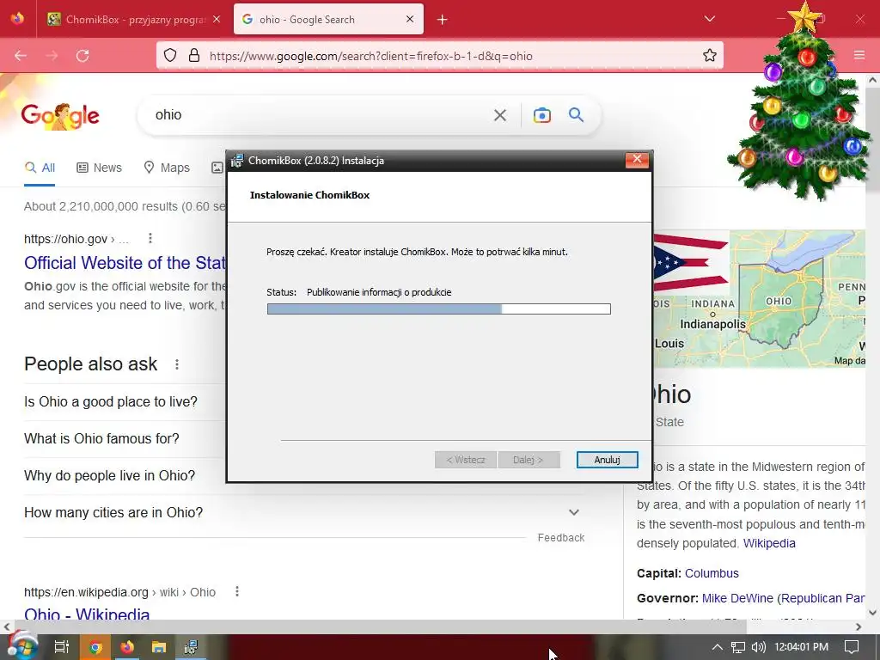Go back with the browser back arrow
The height and width of the screenshot is (660, 880).
pos(21,56)
